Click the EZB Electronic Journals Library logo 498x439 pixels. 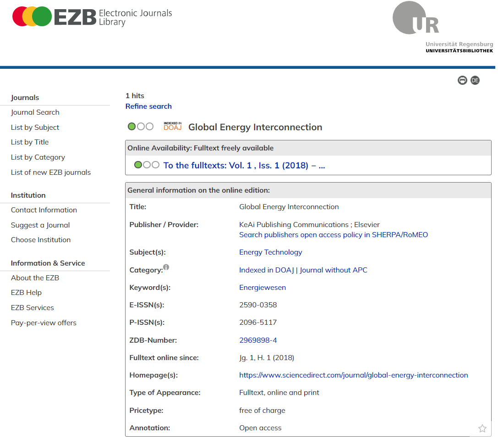[92, 17]
